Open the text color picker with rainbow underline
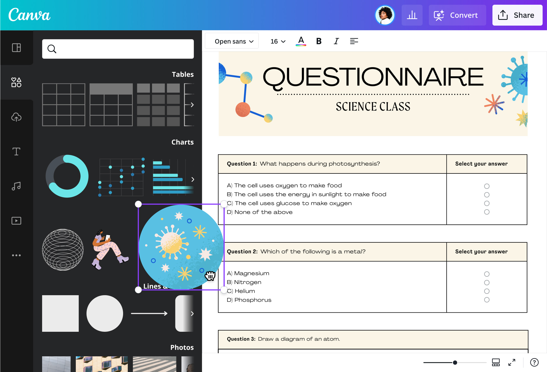The width and height of the screenshot is (547, 372). pyautogui.click(x=301, y=41)
